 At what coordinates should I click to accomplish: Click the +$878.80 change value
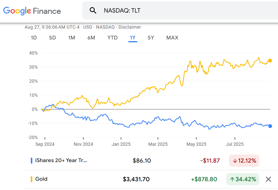(204, 179)
